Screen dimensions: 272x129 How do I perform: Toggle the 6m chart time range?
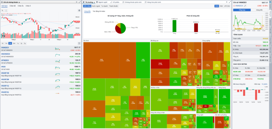[14, 43]
